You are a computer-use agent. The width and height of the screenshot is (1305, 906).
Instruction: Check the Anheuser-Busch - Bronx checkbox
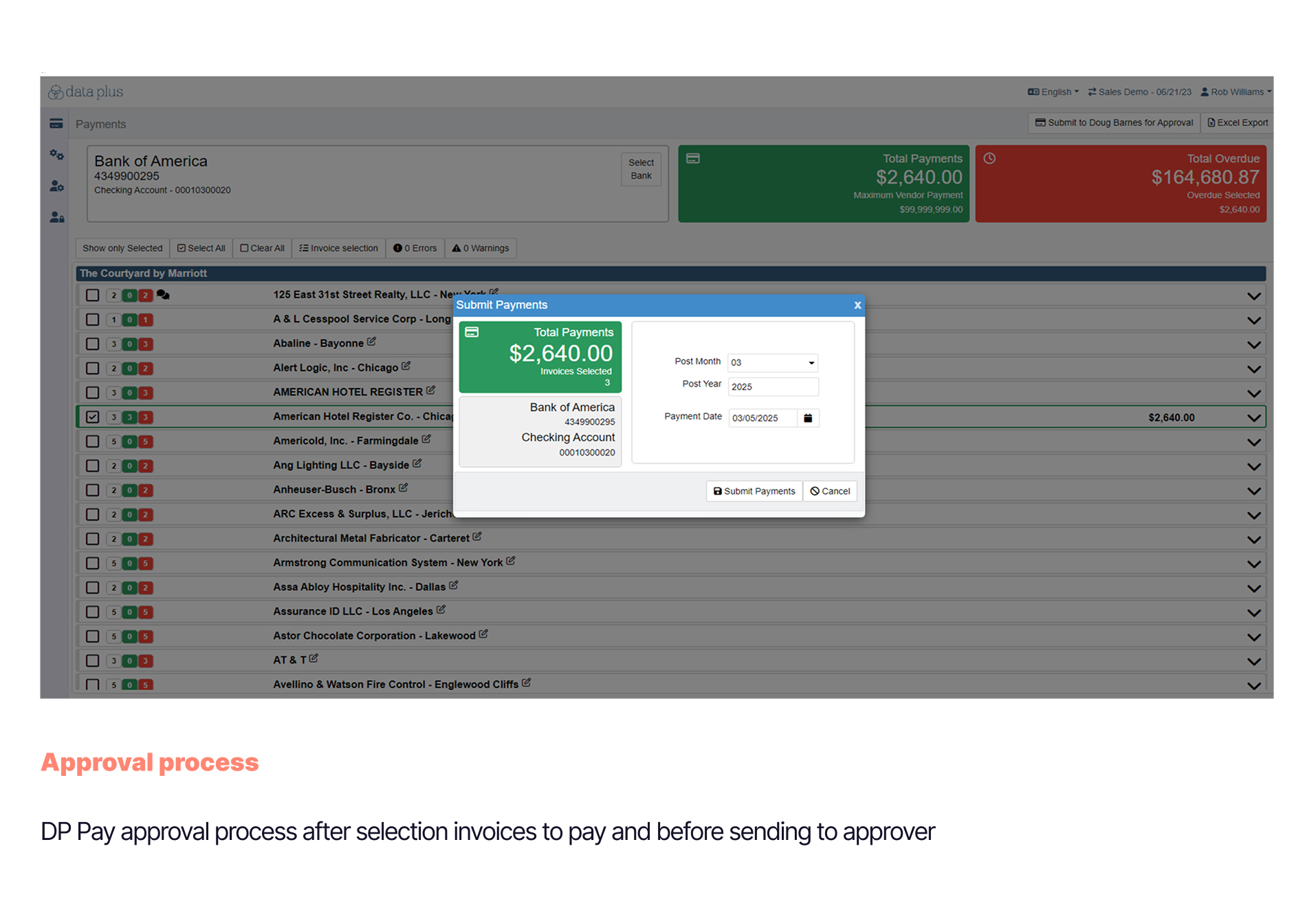pos(93,490)
